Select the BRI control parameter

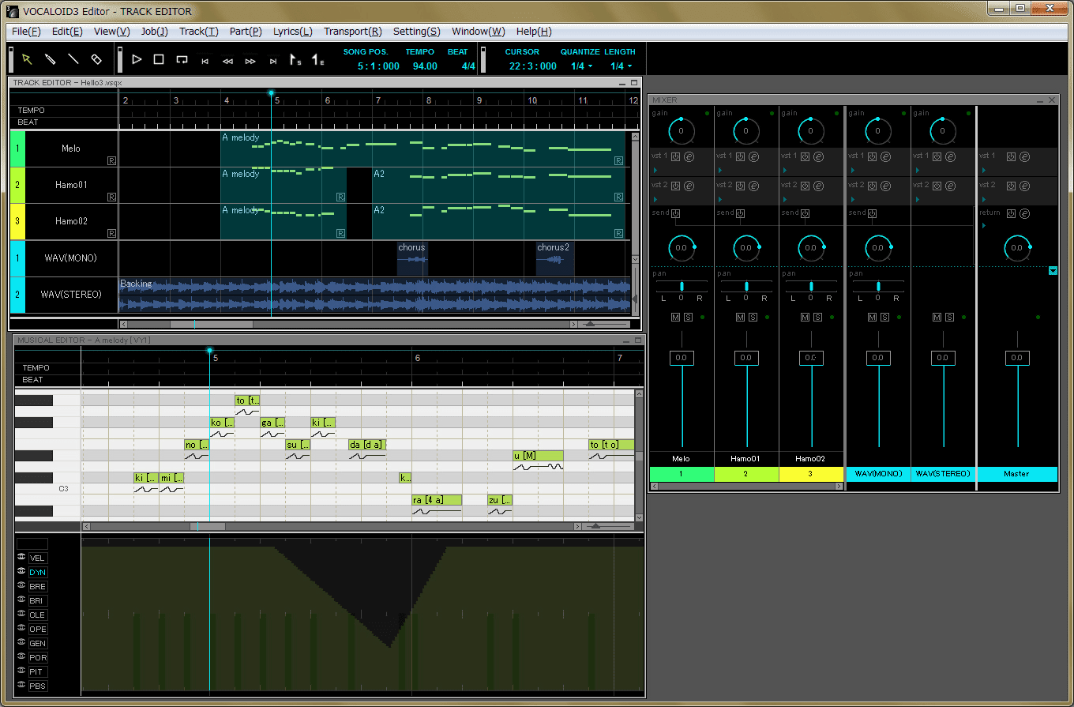tap(38, 601)
